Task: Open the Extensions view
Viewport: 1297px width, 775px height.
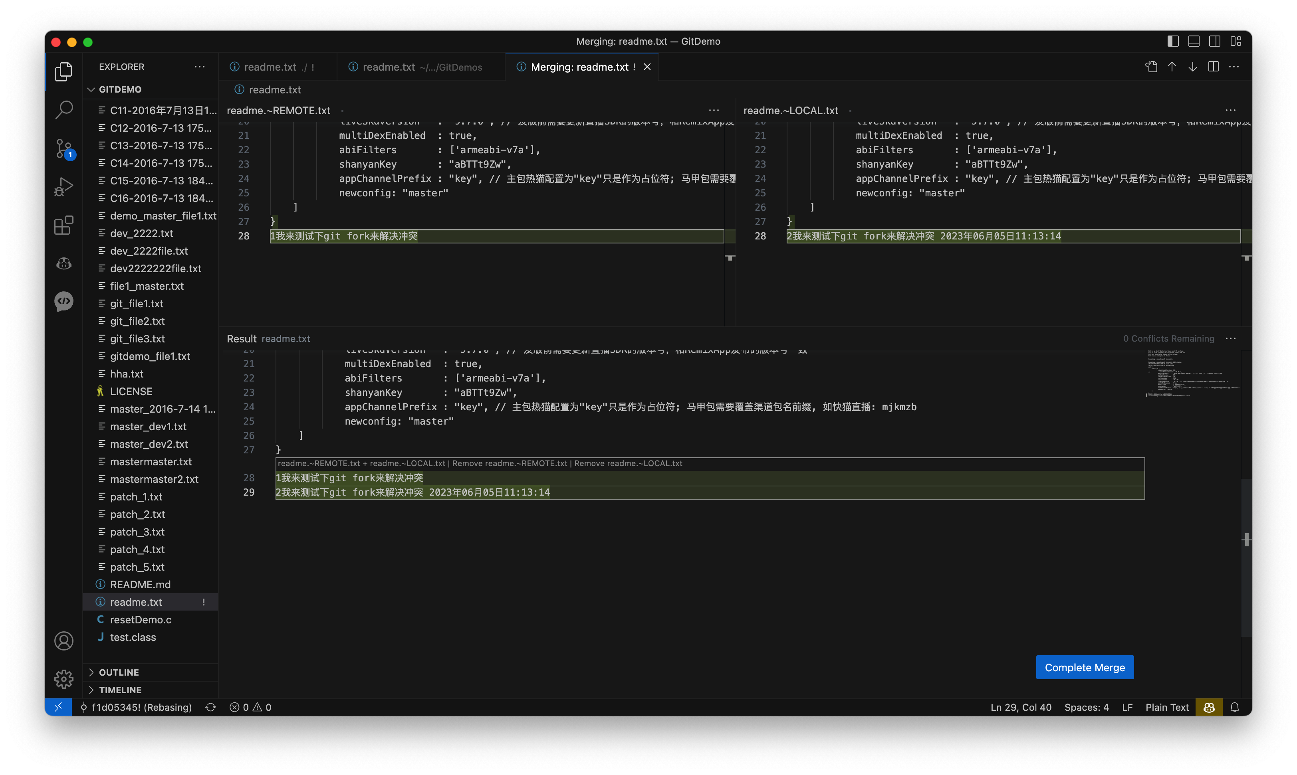Action: click(x=64, y=225)
